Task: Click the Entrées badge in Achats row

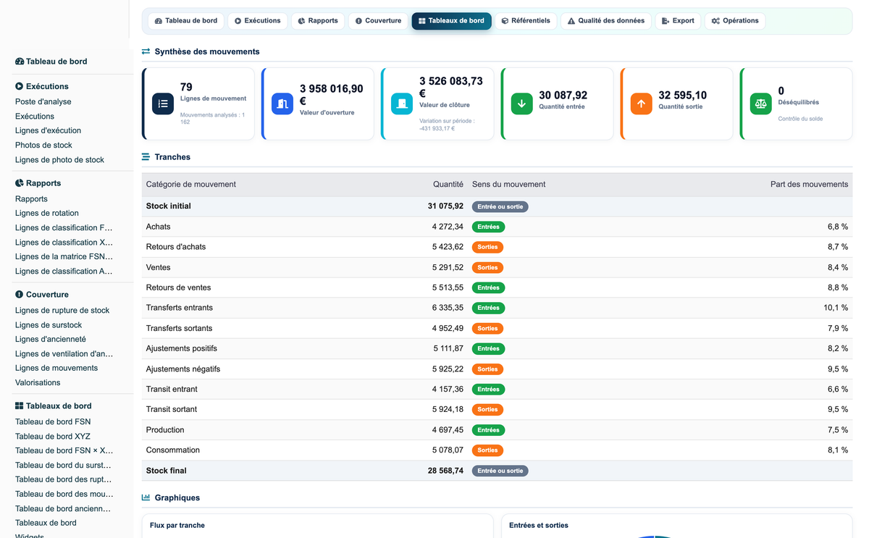Action: (x=489, y=227)
